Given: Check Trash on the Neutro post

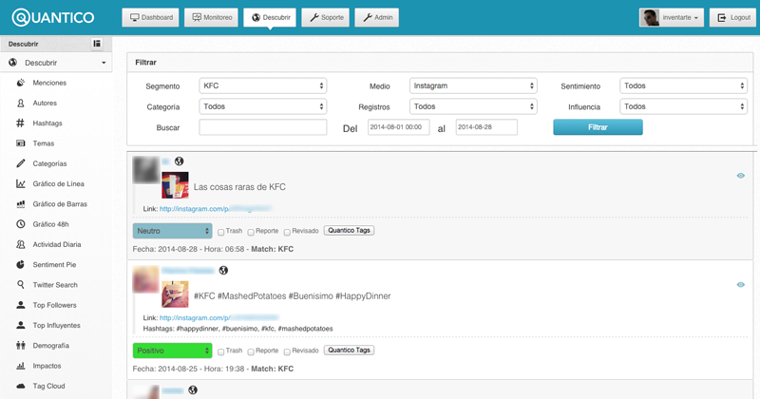Looking at the screenshot, I should pos(220,232).
